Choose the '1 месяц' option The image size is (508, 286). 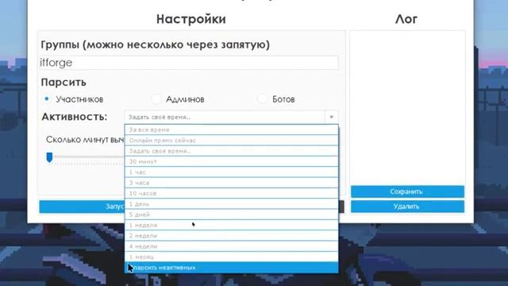coord(231,257)
